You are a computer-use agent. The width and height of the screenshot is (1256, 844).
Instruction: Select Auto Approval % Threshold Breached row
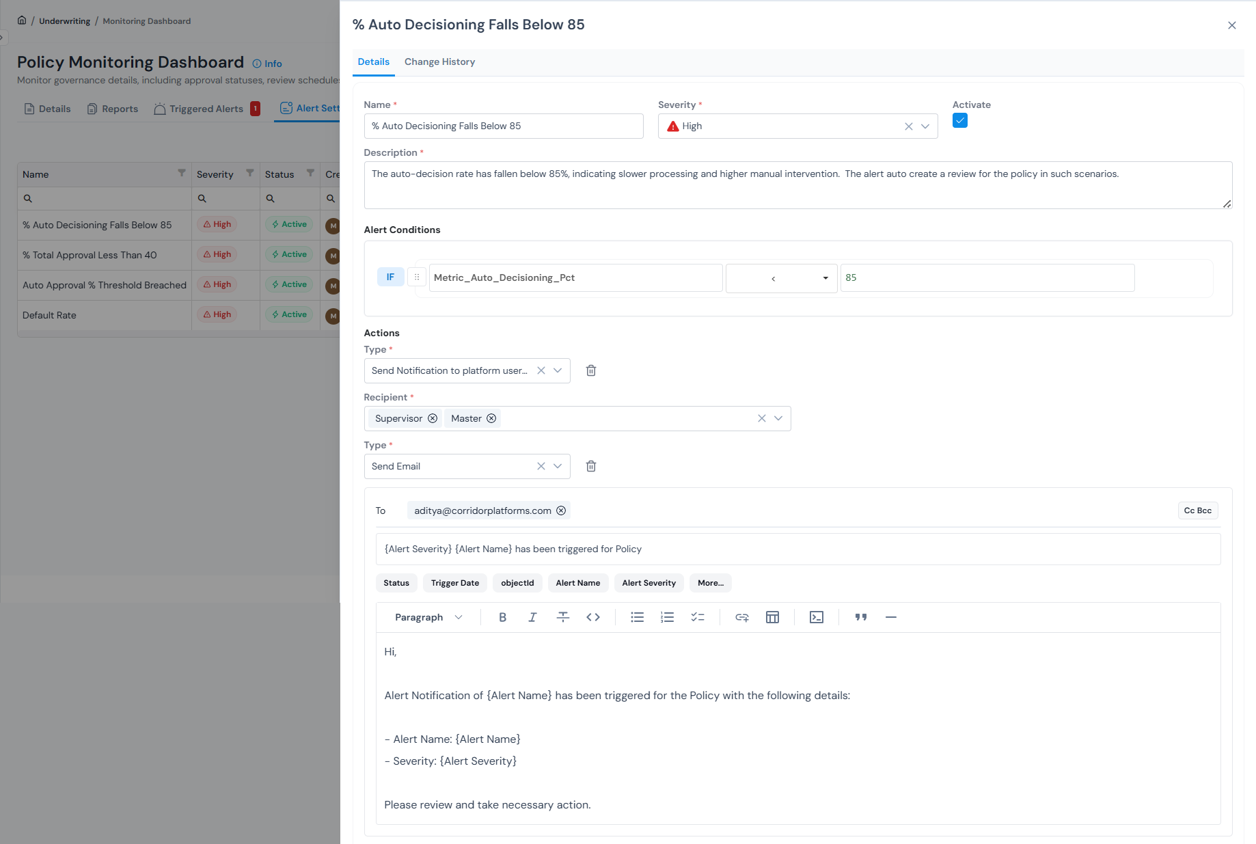pos(178,285)
